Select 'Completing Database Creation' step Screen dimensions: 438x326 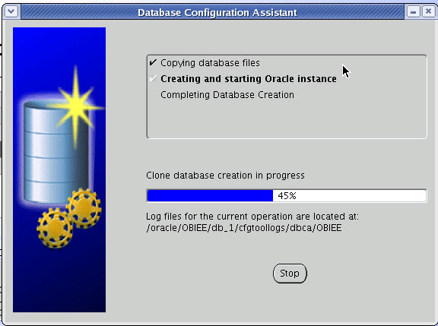[227, 95]
